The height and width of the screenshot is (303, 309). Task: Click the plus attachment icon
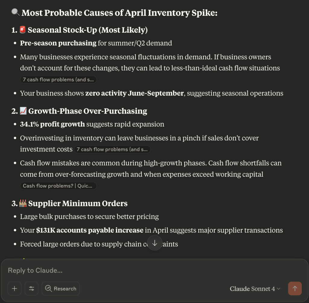pyautogui.click(x=14, y=288)
